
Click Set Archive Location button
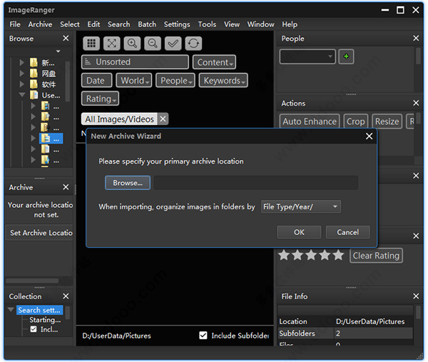[39, 233]
